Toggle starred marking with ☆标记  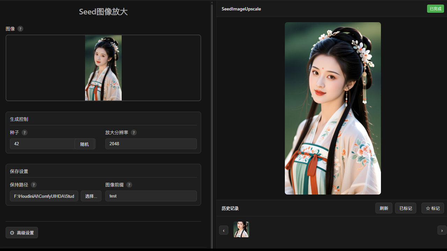[x=433, y=208]
